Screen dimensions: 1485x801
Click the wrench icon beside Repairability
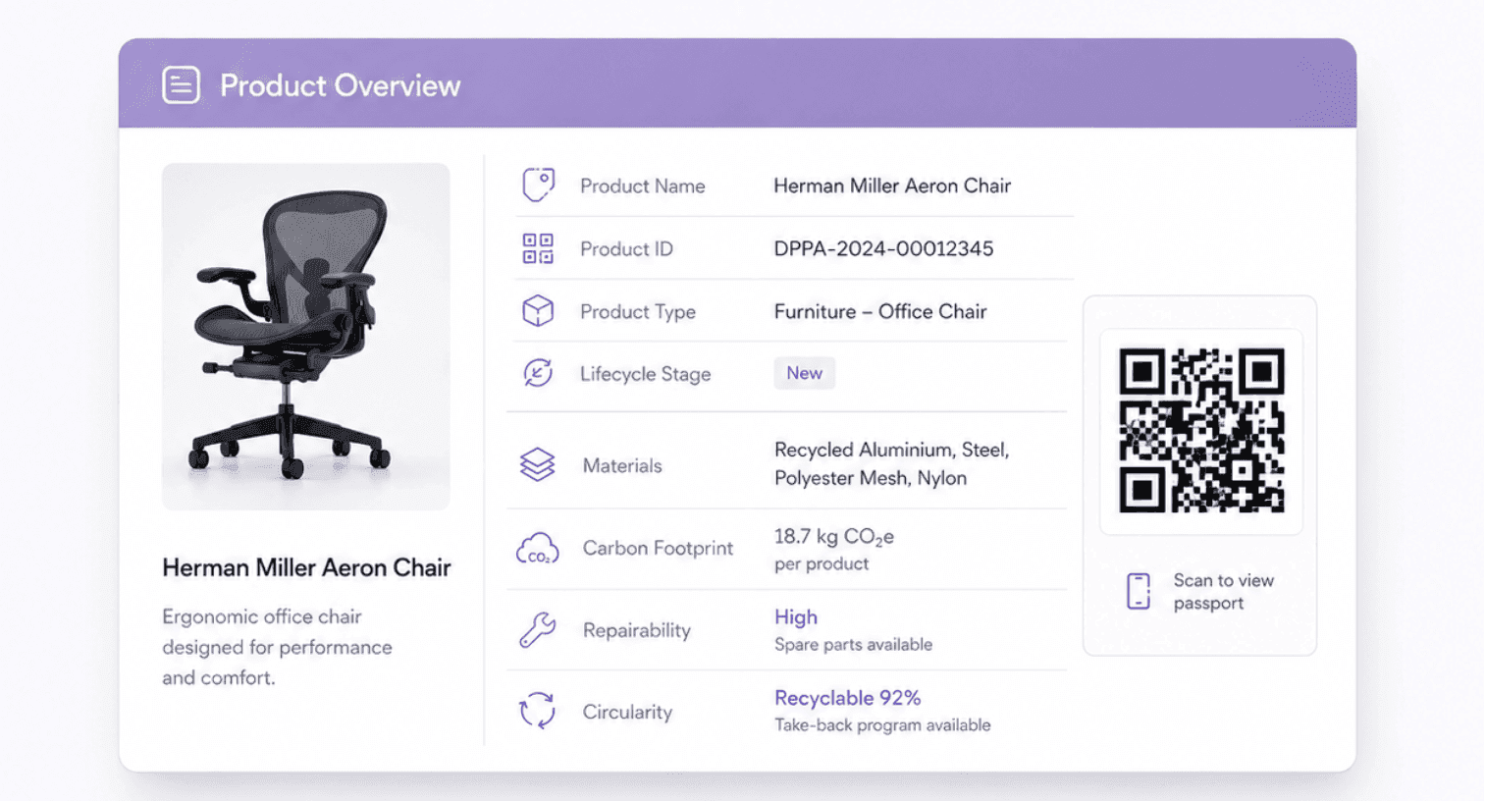538,629
